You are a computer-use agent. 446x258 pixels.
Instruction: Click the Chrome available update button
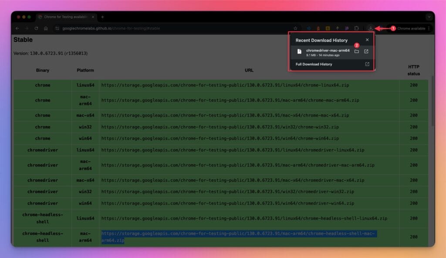pos(409,28)
